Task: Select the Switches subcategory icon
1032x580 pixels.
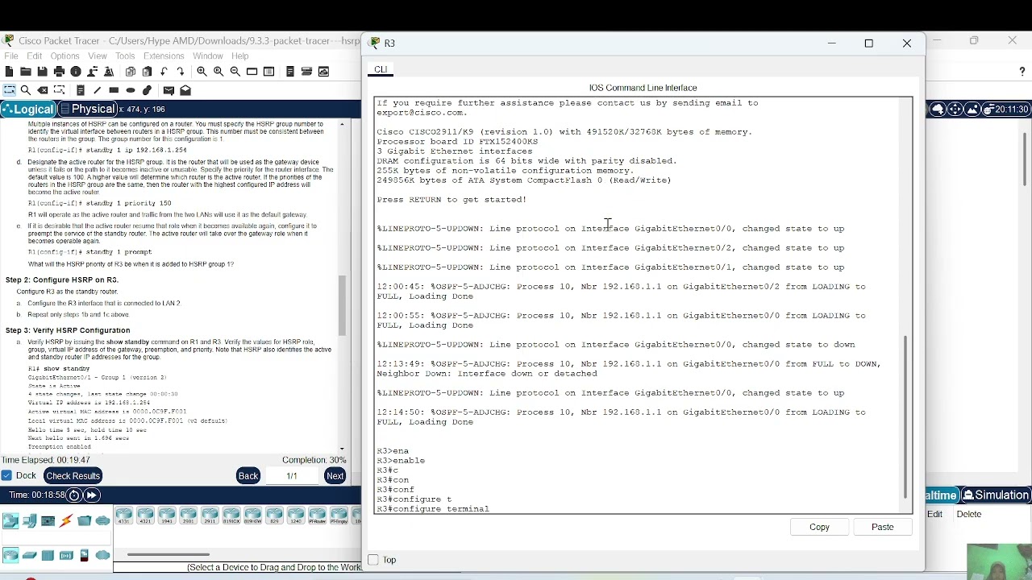Action: tap(30, 555)
